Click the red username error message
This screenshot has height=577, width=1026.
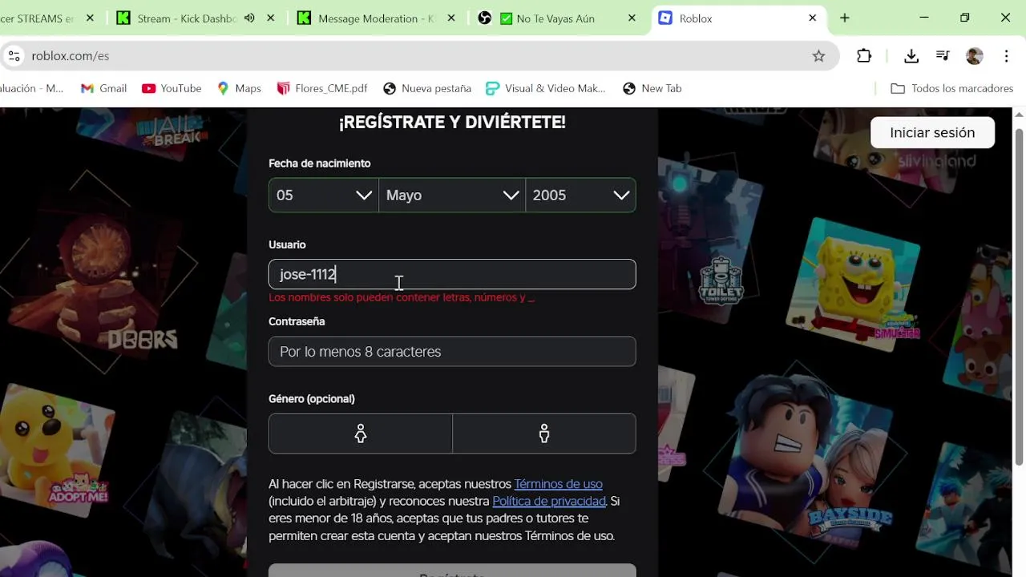click(x=402, y=297)
